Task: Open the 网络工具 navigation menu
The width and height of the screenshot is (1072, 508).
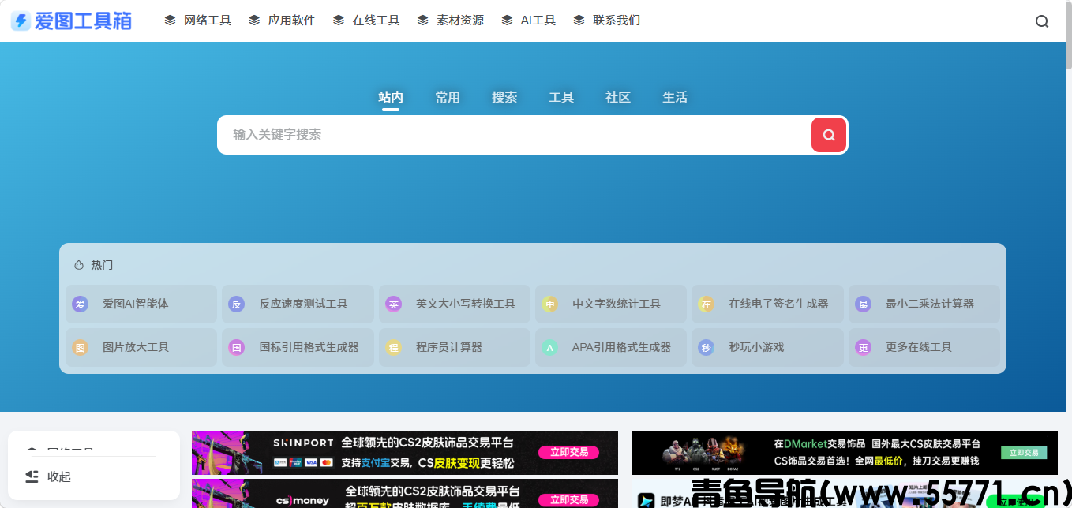Action: click(x=198, y=21)
